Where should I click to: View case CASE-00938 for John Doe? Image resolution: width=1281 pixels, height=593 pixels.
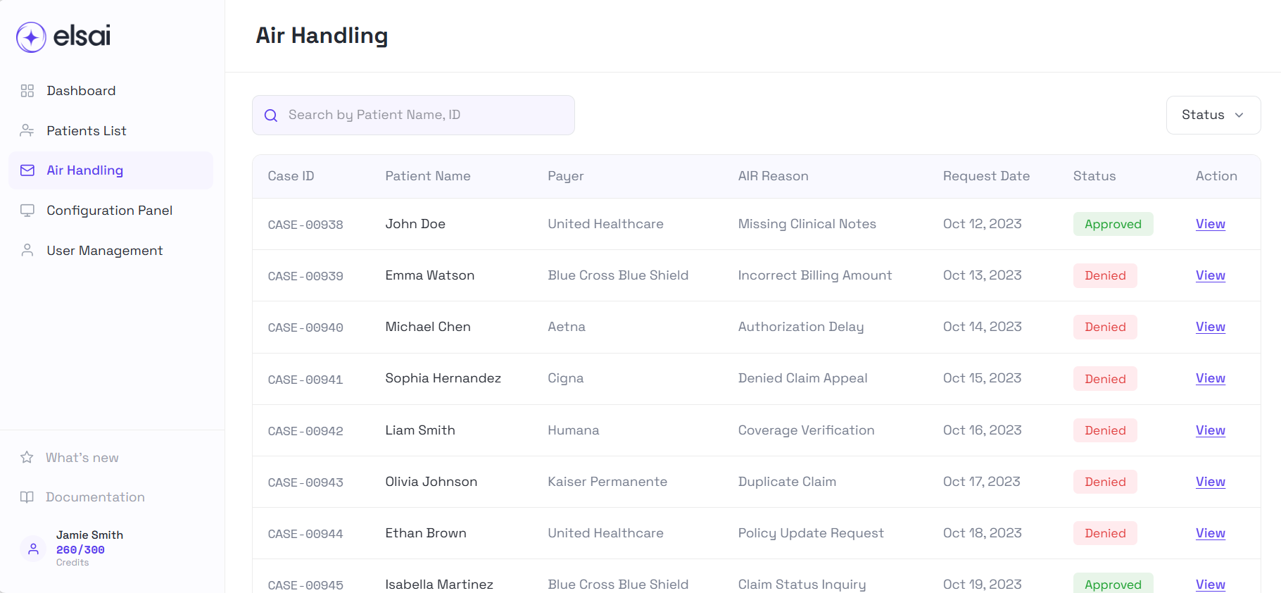1210,224
